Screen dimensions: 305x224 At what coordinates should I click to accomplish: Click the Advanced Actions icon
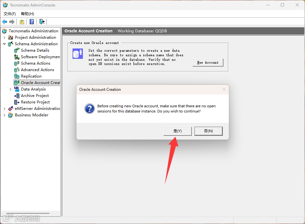pos(17,69)
